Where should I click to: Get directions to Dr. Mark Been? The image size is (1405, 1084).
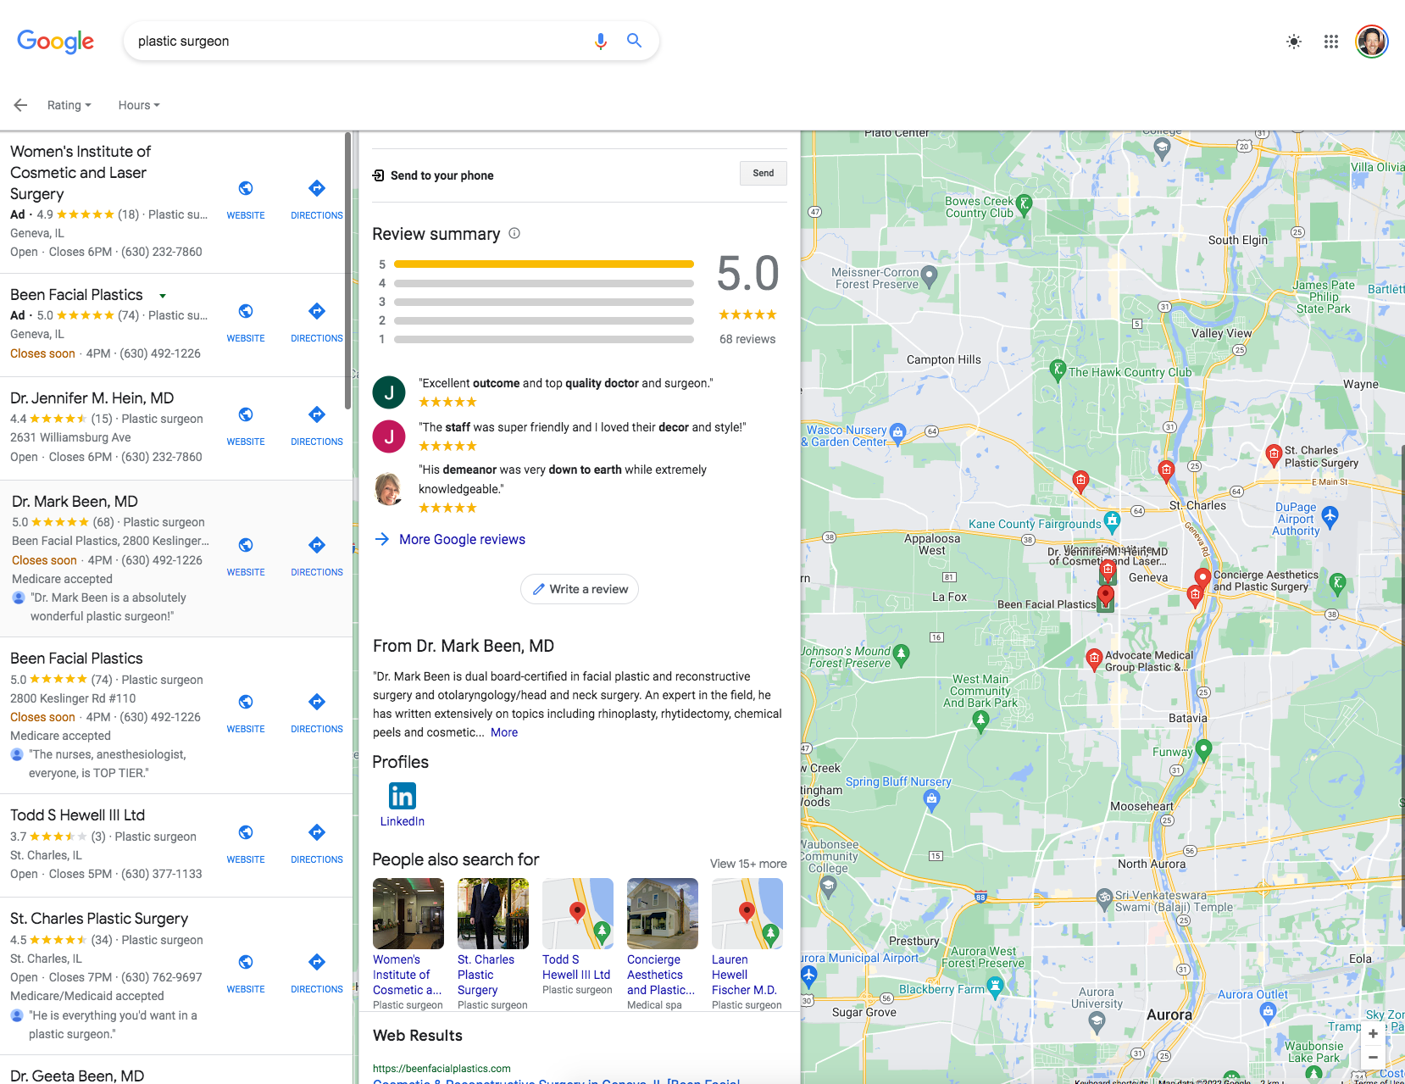click(x=317, y=545)
